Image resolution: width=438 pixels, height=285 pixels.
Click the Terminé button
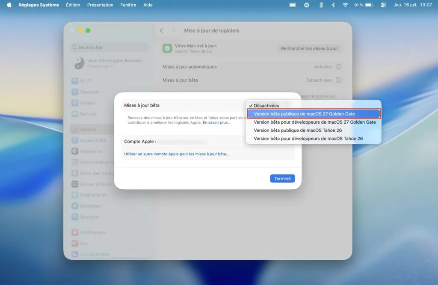[282, 178]
